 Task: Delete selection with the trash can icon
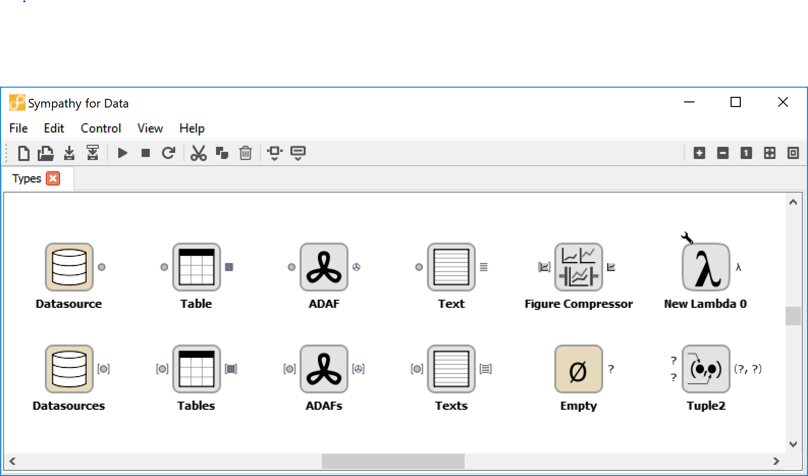tap(246, 153)
